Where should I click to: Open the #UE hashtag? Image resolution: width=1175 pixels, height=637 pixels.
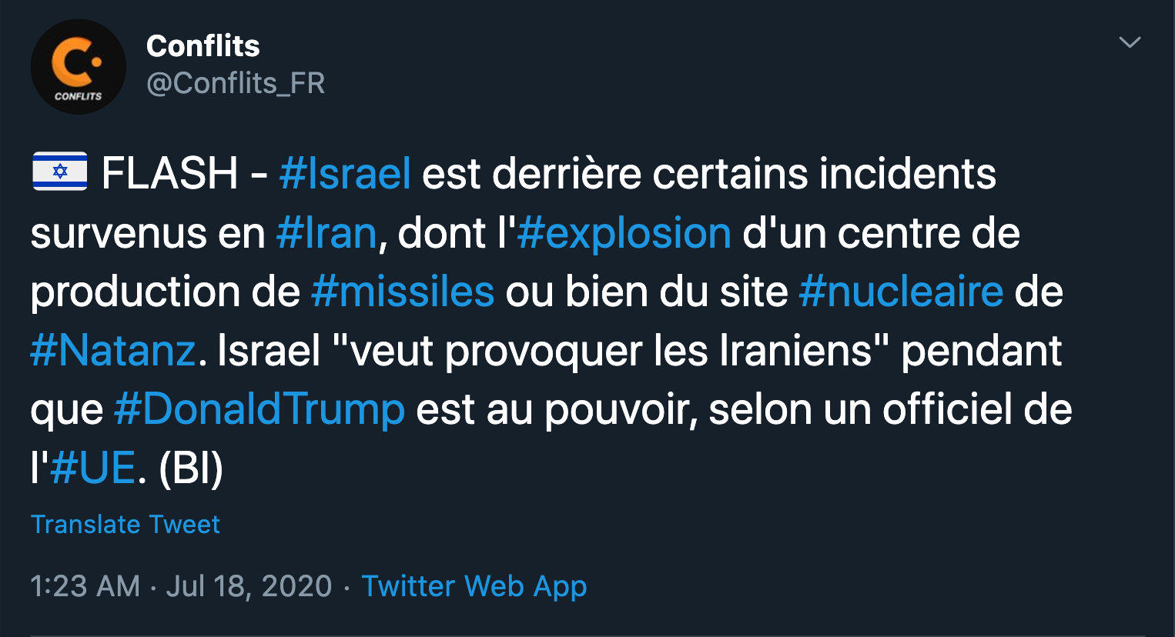[92, 468]
